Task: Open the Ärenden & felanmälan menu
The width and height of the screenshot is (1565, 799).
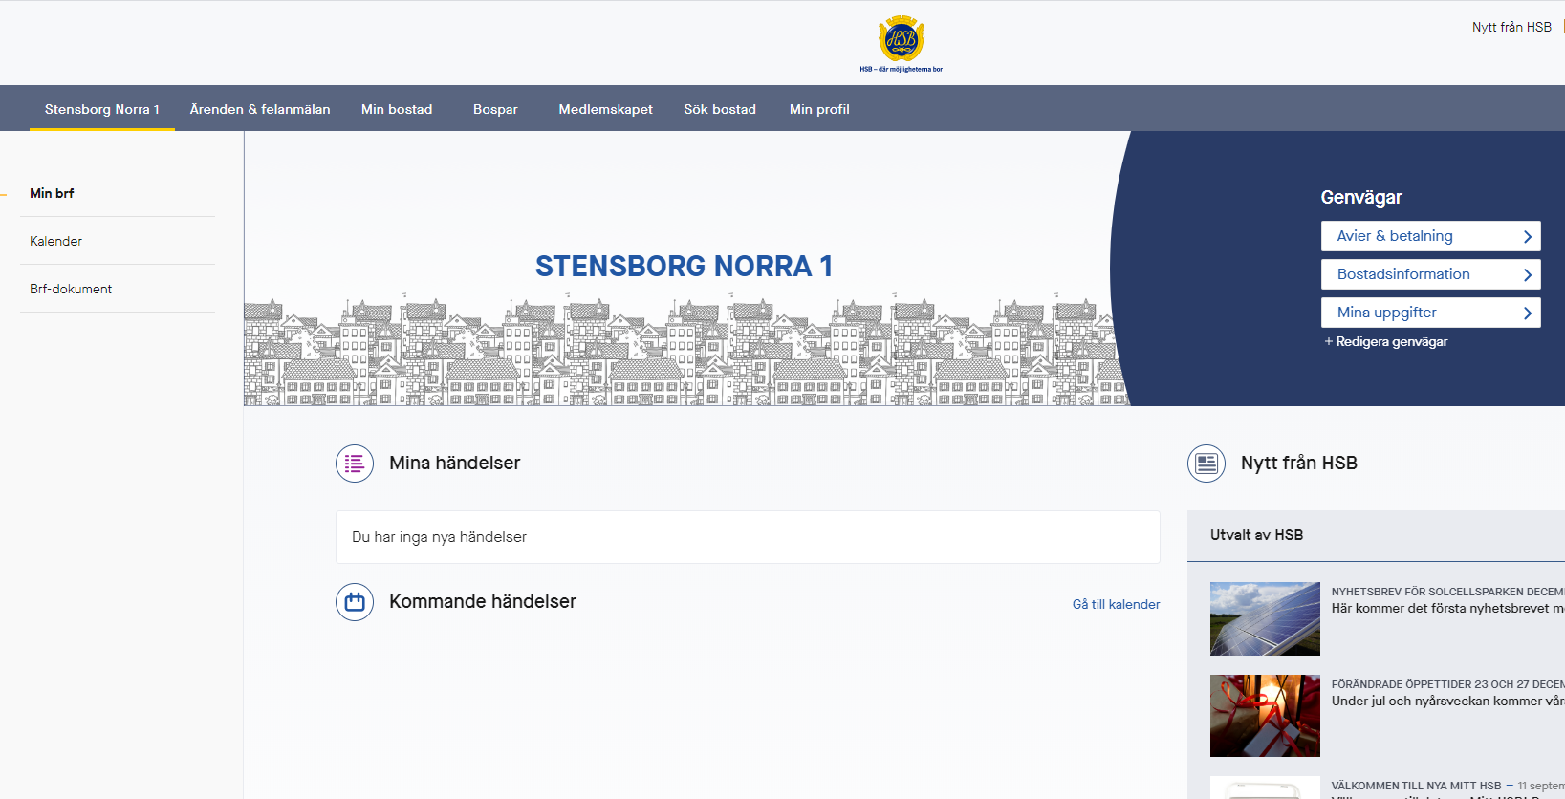Action: (260, 109)
